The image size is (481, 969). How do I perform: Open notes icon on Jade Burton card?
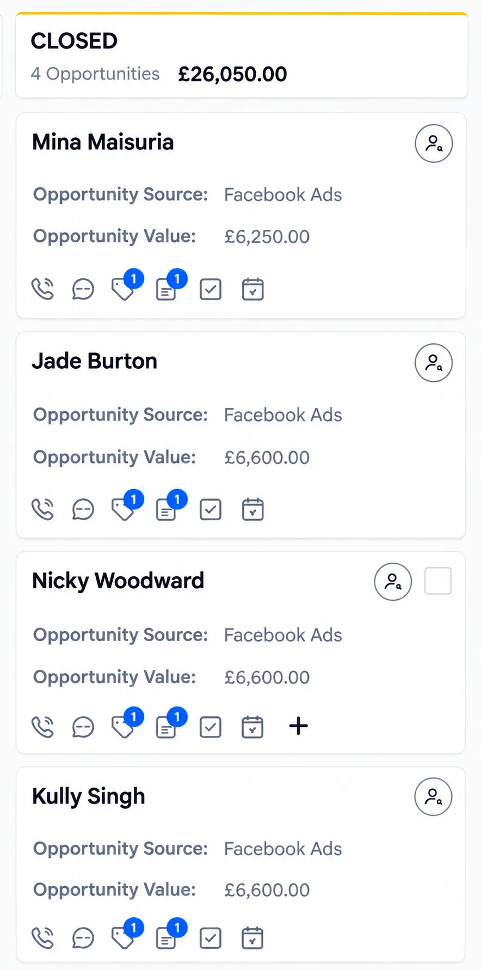(166, 509)
